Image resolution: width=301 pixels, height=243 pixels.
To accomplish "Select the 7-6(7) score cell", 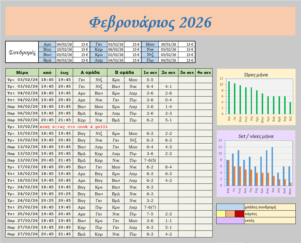I will point(150,207).
